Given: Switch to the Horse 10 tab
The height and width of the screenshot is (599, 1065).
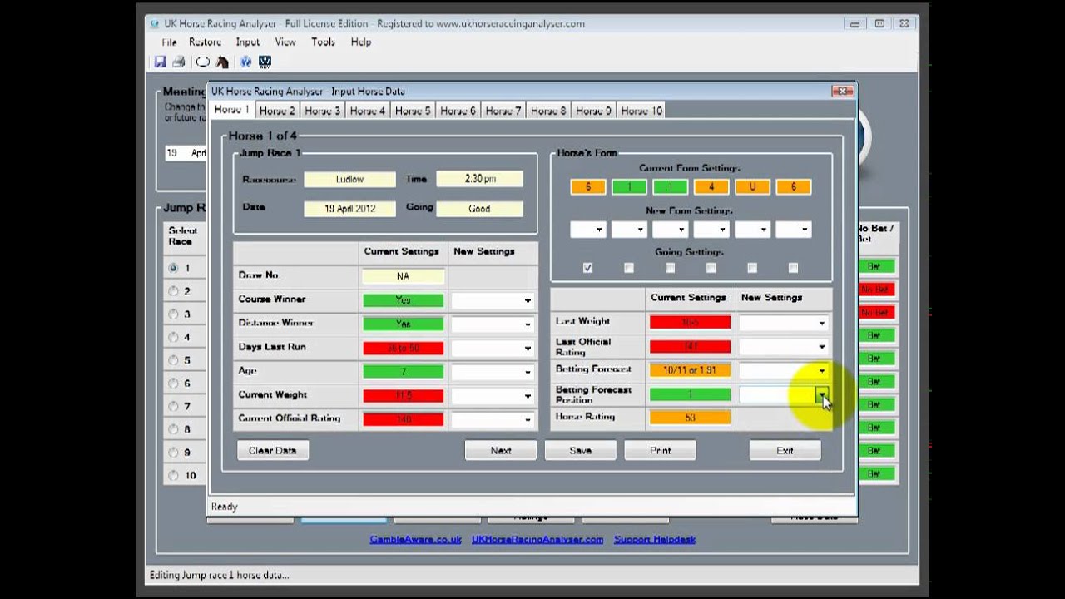Looking at the screenshot, I should coord(641,111).
